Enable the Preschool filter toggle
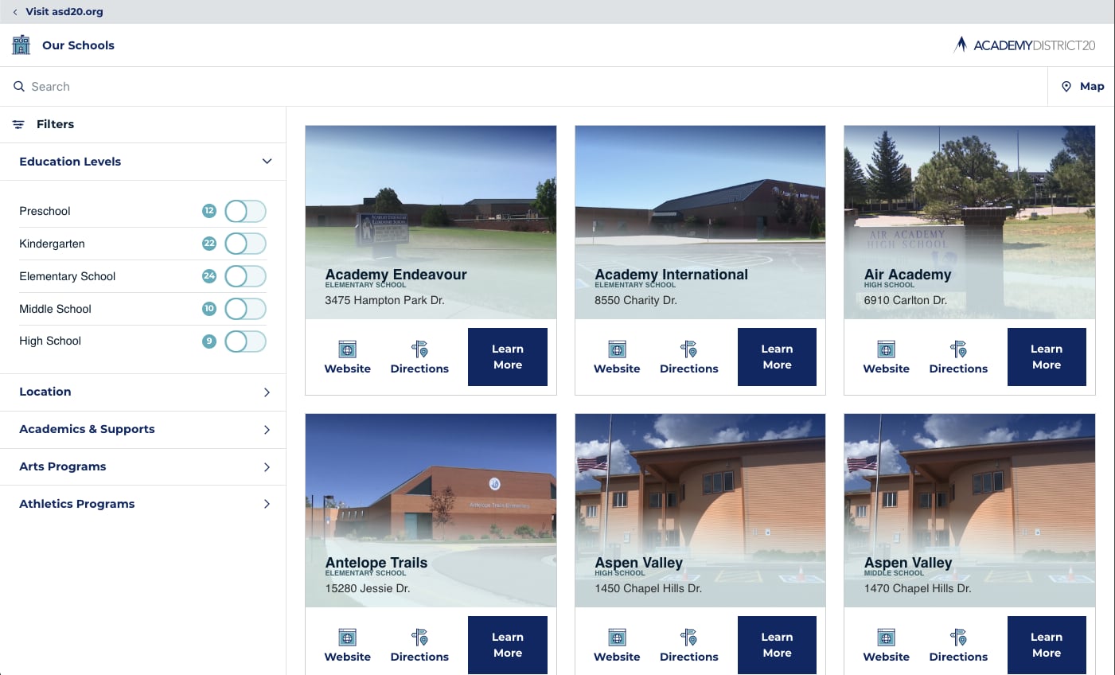 click(x=245, y=211)
